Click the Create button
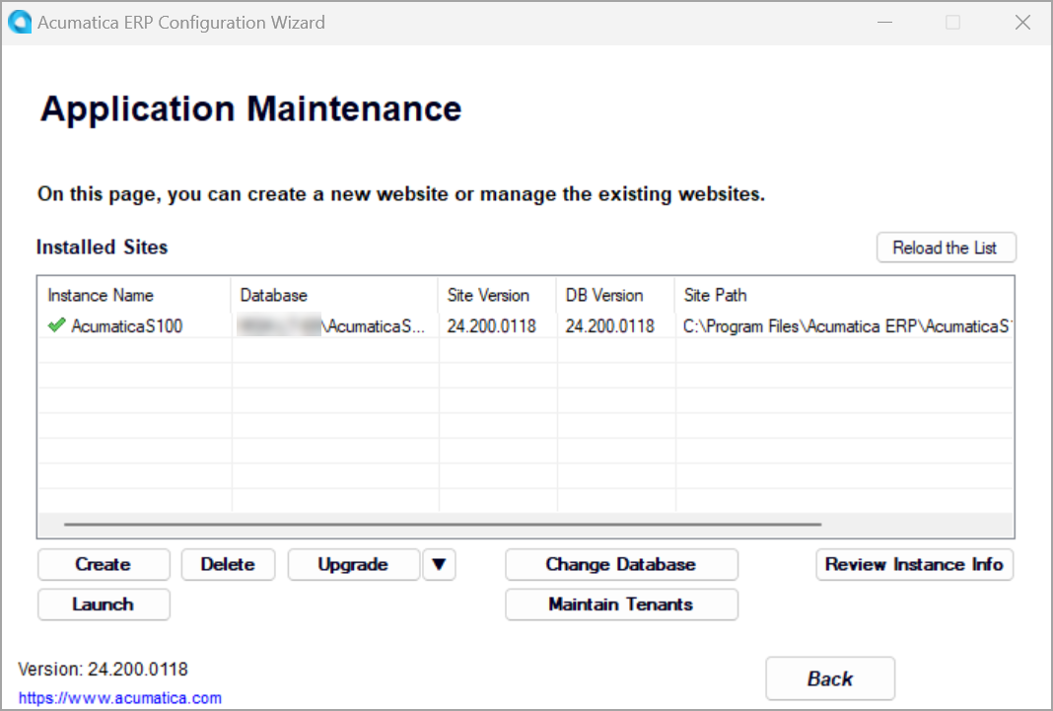 [104, 565]
